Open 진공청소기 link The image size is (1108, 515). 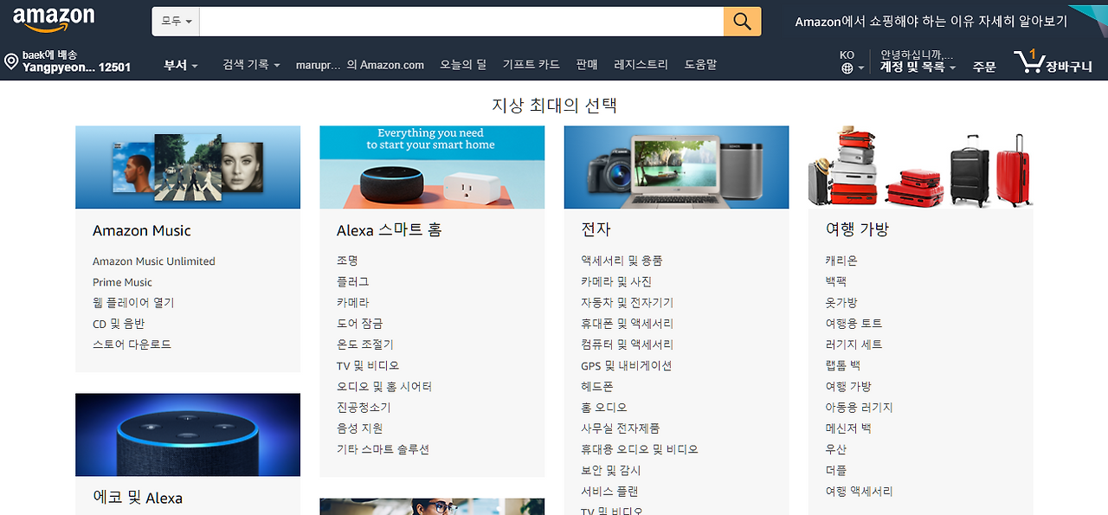click(x=364, y=408)
